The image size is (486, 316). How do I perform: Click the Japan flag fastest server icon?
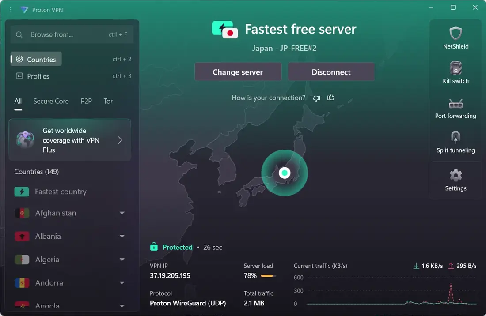225,30
